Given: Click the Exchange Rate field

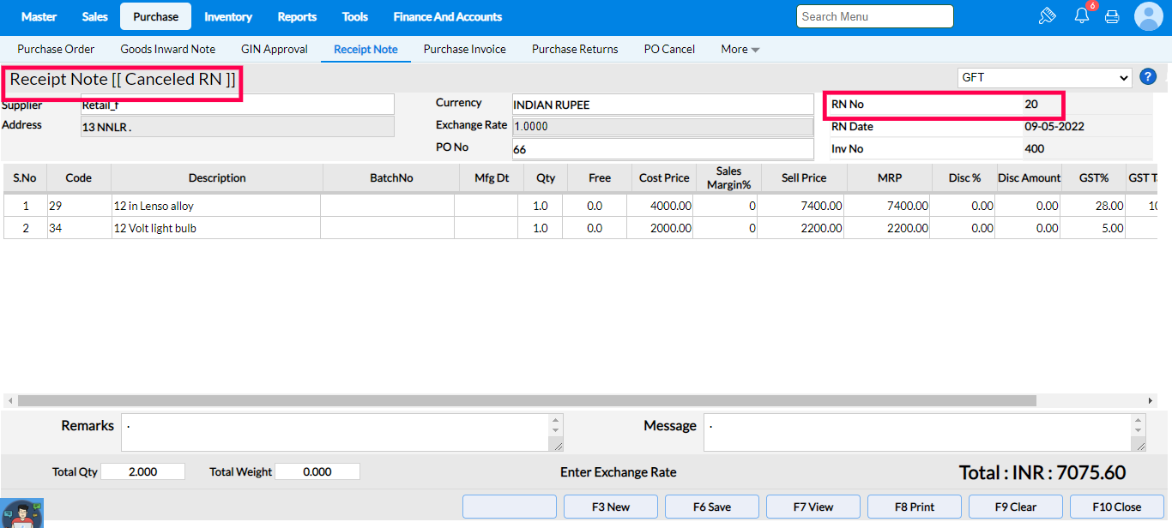Looking at the screenshot, I should tap(662, 126).
